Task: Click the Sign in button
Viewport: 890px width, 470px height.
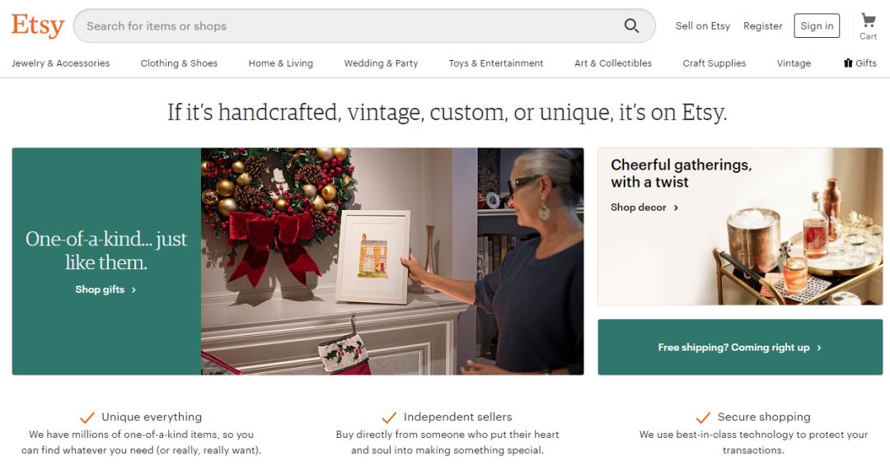Action: point(817,26)
